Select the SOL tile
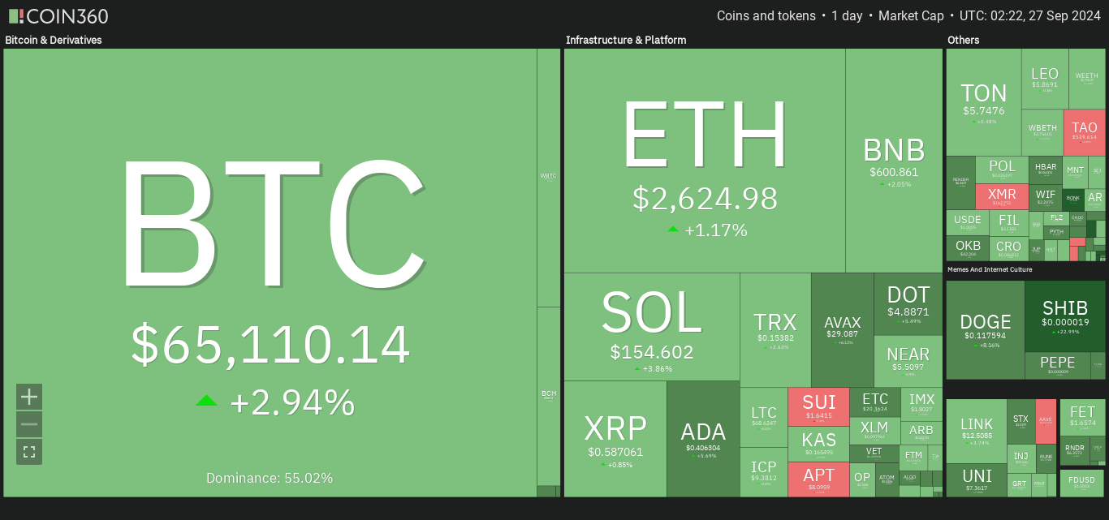 [652, 327]
